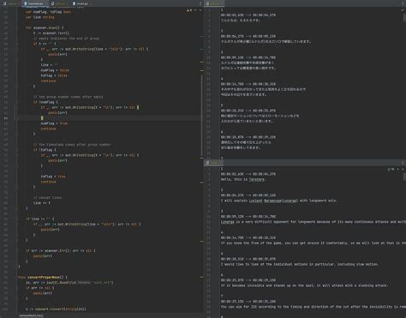The width and height of the screenshot is (406, 318).
Task: Fold the 'if !toFlag' block
Action: (x=17, y=150)
